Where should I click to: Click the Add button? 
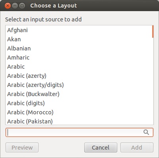click(x=137, y=148)
